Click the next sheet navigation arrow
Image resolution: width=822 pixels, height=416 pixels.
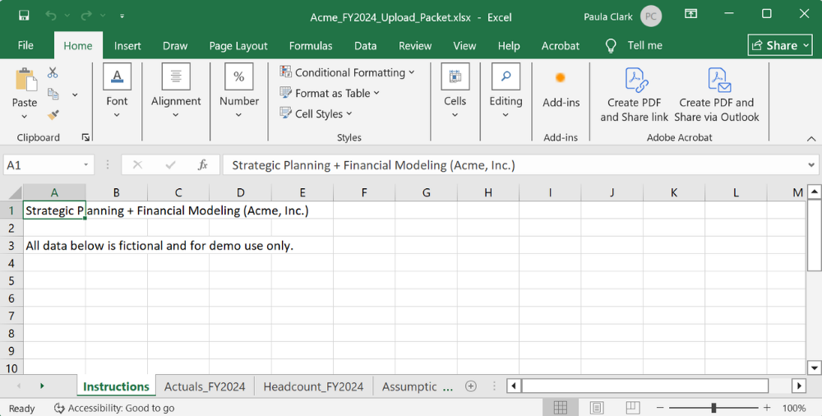point(41,386)
